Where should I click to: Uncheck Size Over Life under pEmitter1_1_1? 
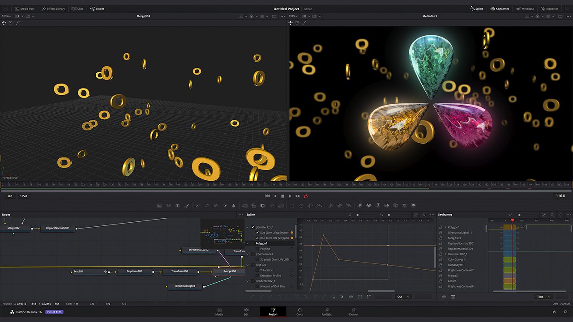[x=257, y=233]
